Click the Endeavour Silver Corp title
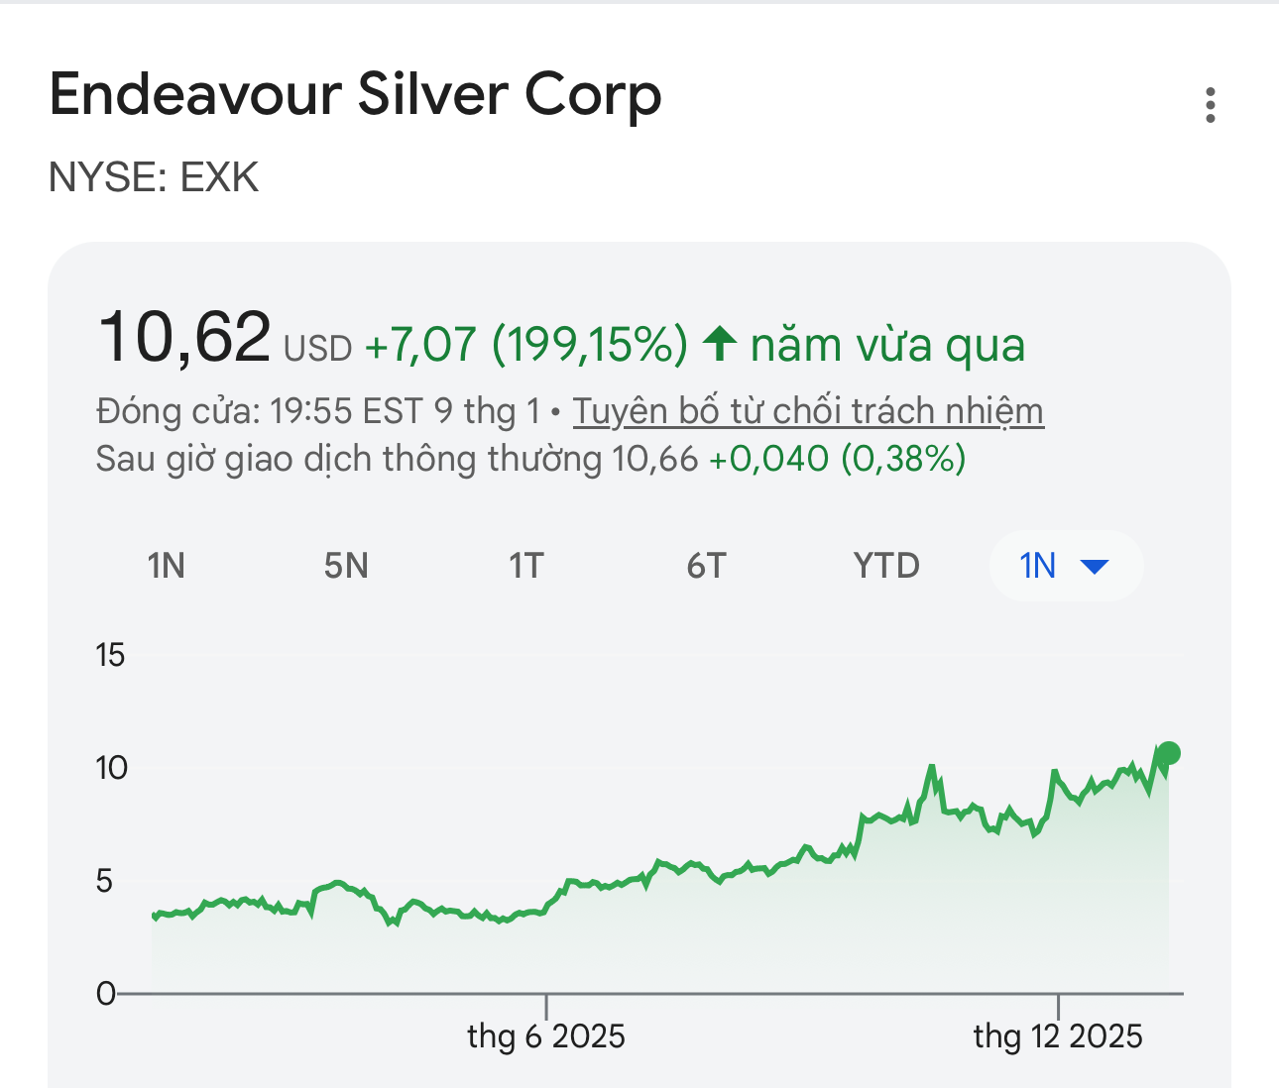 click(355, 96)
